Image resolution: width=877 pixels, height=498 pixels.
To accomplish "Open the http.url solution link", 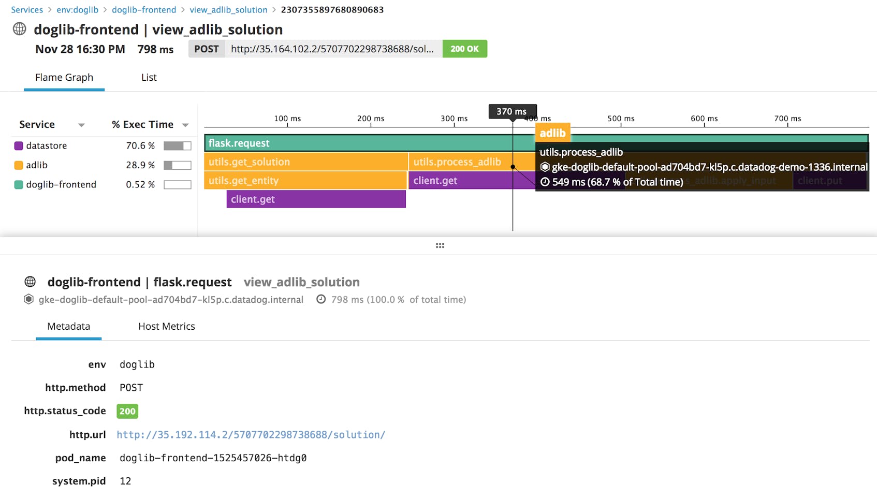I will click(251, 434).
